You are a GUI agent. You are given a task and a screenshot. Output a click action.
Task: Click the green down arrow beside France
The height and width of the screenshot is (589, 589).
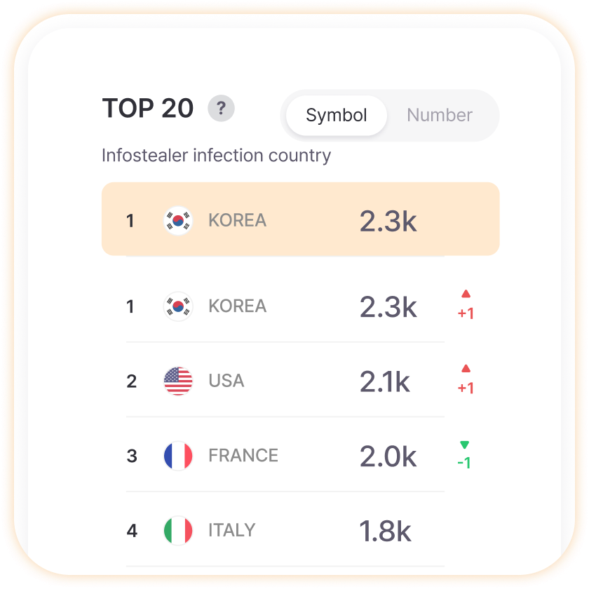[x=465, y=445]
